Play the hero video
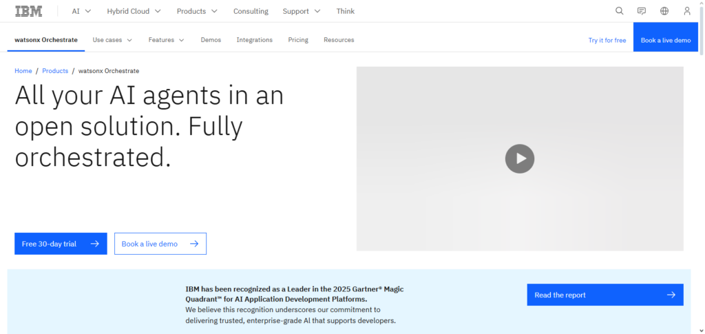 point(520,158)
